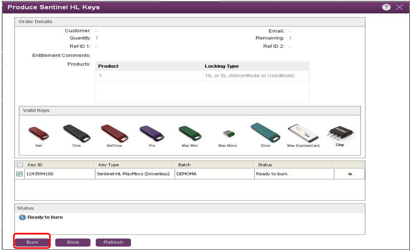The width and height of the screenshot is (410, 251).
Task: Select the Max ExpressCard key icon
Action: pyautogui.click(x=303, y=133)
